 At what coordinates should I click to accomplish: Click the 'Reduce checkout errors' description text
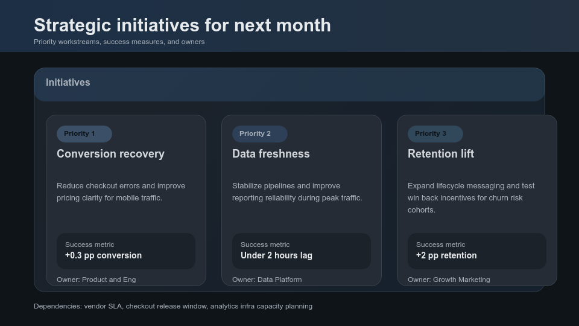tap(121, 192)
